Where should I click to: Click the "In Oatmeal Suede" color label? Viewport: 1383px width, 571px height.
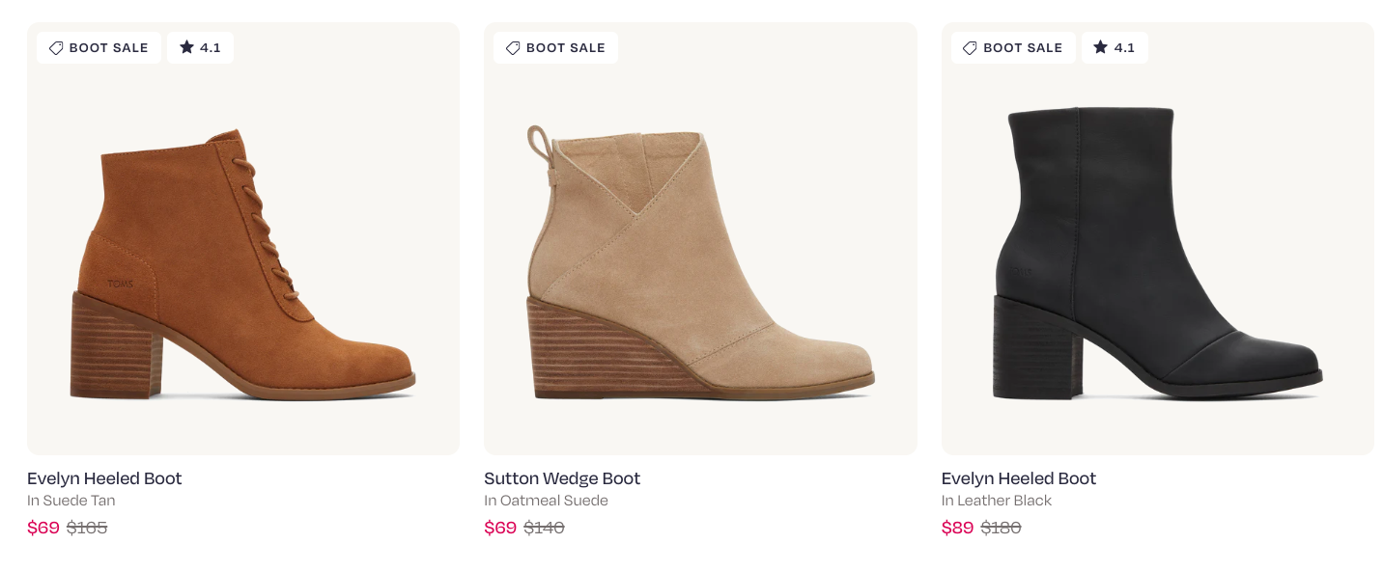tap(546, 501)
